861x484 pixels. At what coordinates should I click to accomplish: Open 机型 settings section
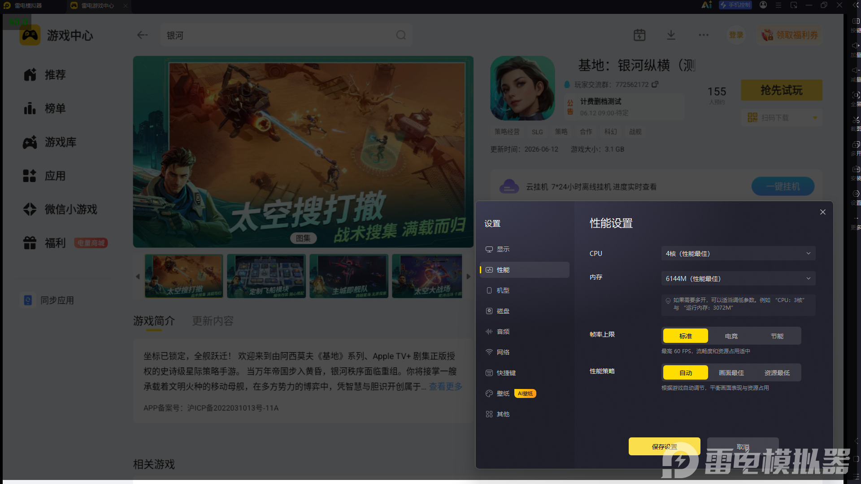[x=525, y=290]
